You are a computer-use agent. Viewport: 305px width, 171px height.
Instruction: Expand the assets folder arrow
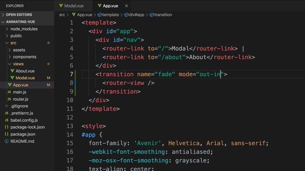tap(10, 50)
